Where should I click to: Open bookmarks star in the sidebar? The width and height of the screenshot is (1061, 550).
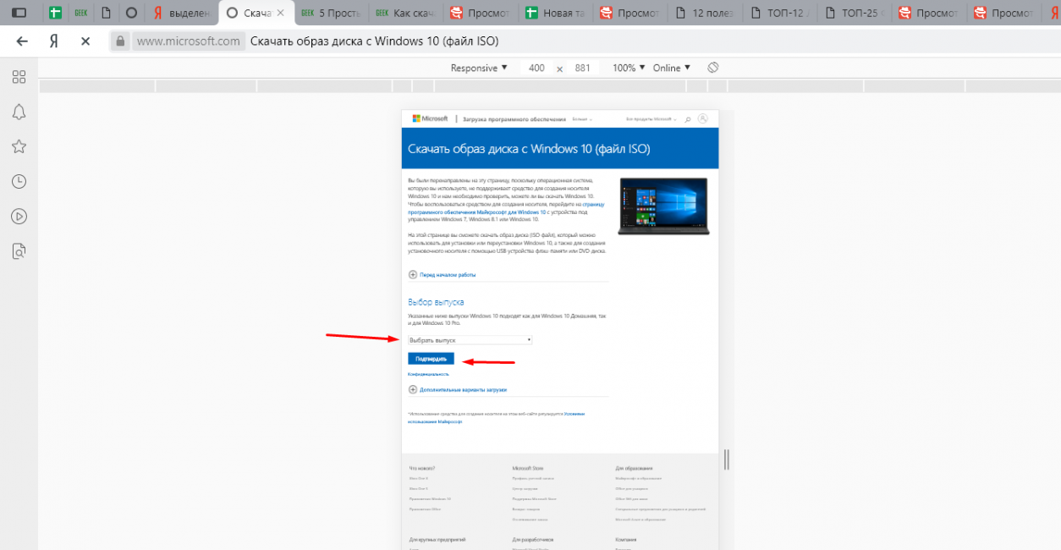19,146
